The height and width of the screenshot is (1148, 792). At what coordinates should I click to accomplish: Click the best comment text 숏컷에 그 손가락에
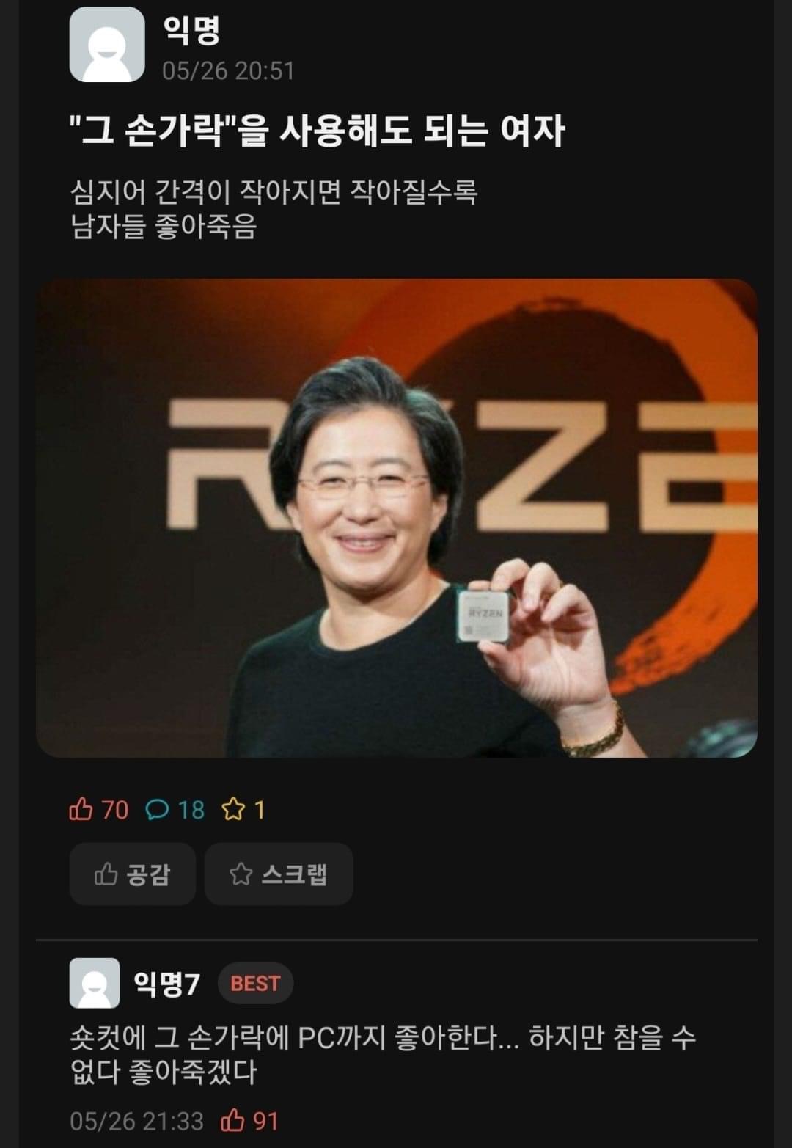pyautogui.click(x=382, y=1055)
